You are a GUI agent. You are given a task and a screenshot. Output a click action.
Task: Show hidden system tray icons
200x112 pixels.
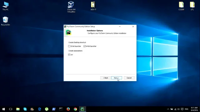(x=168, y=109)
